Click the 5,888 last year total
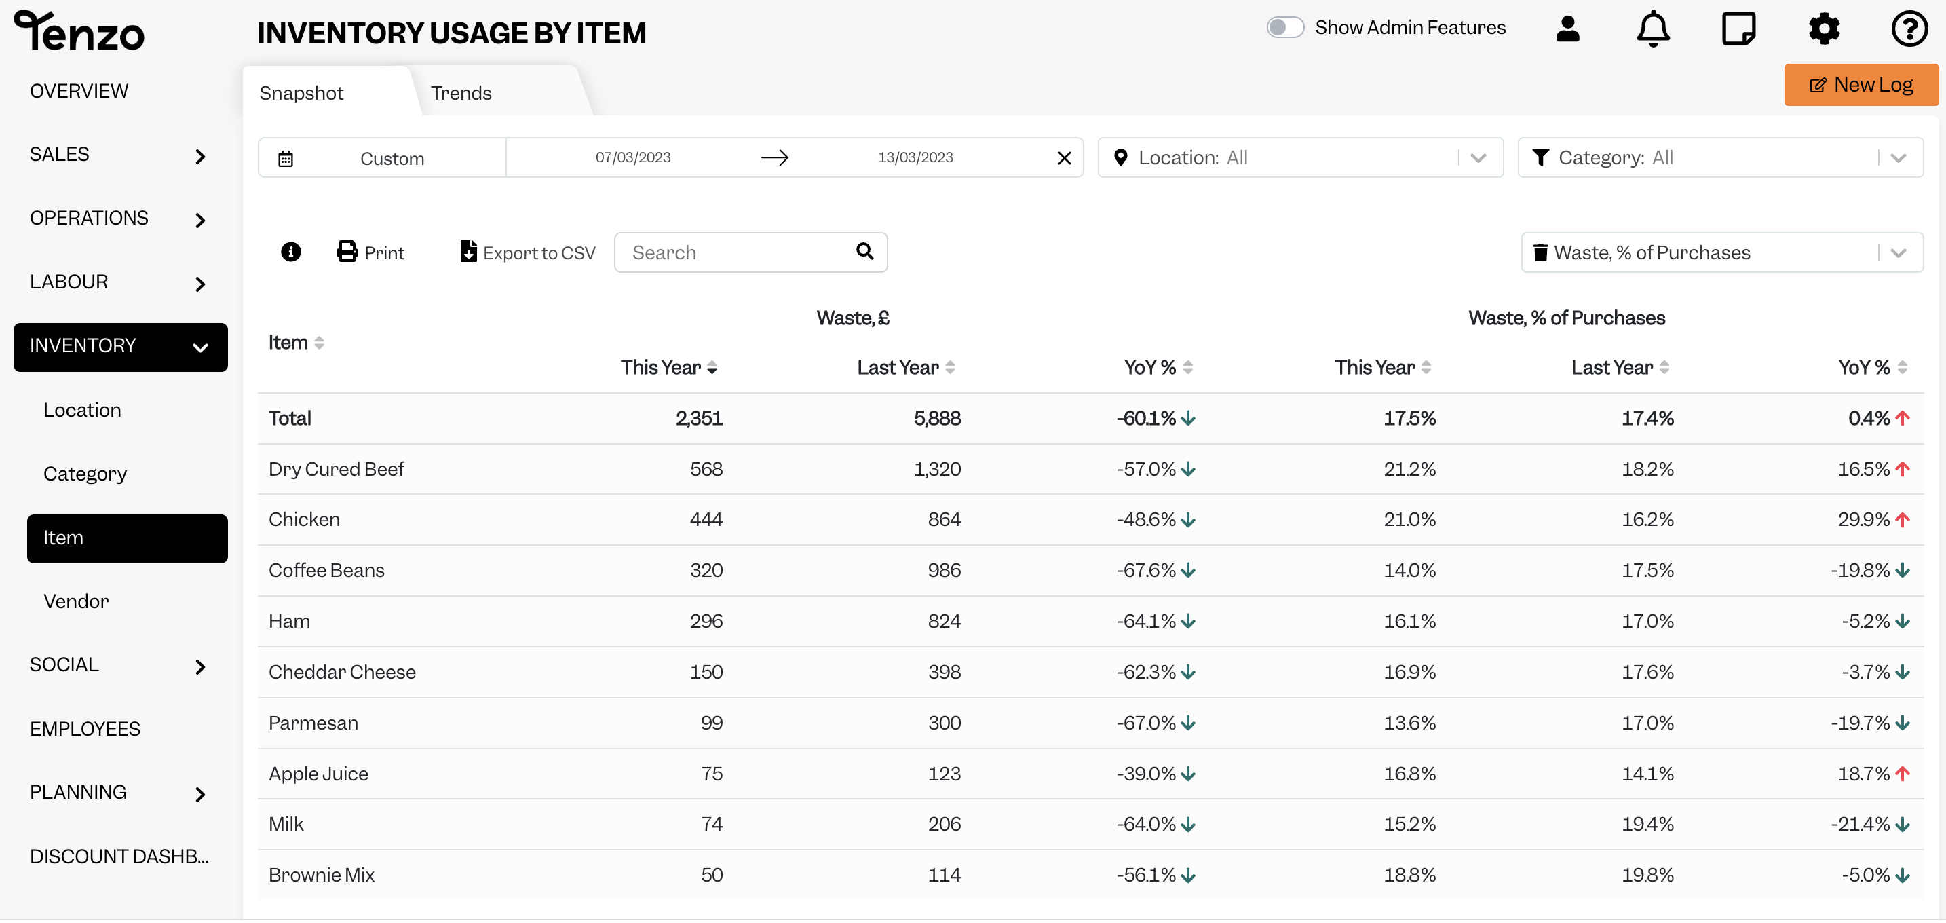The height and width of the screenshot is (923, 1946). (x=937, y=419)
